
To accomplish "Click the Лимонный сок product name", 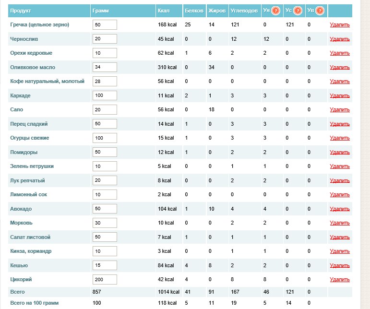I will [29, 195].
